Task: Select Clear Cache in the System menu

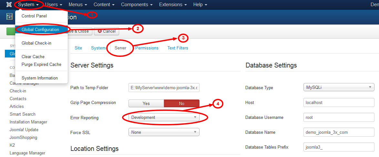Action: pos(33,57)
